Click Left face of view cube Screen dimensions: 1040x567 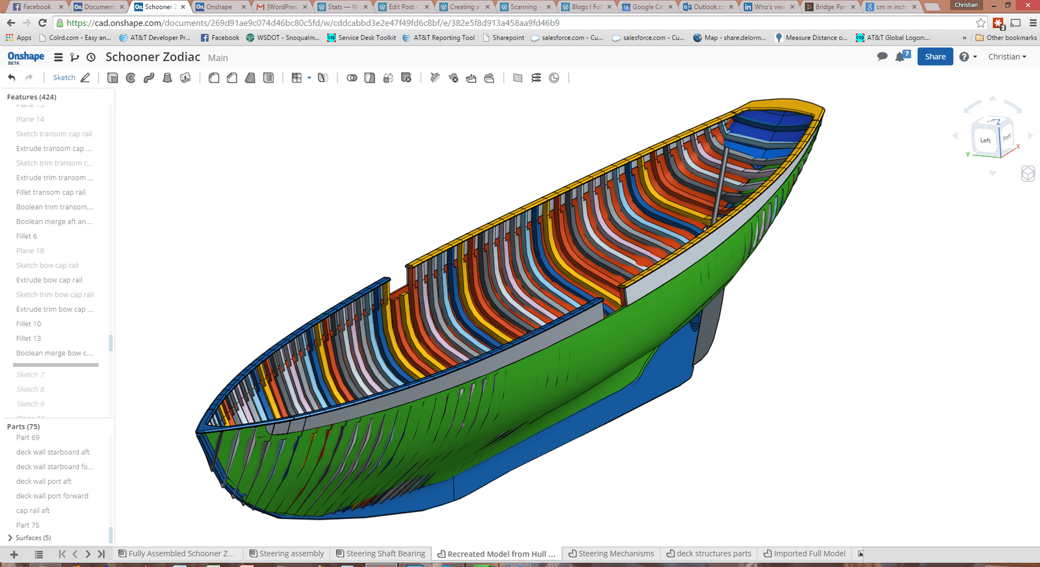pyautogui.click(x=985, y=140)
